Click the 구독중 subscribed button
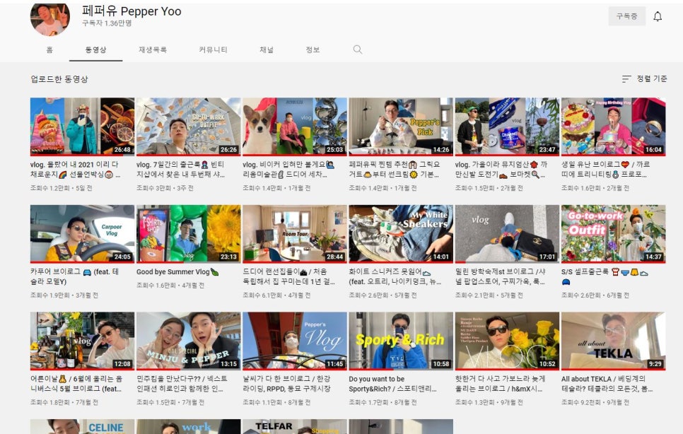683x434 pixels. (x=627, y=16)
